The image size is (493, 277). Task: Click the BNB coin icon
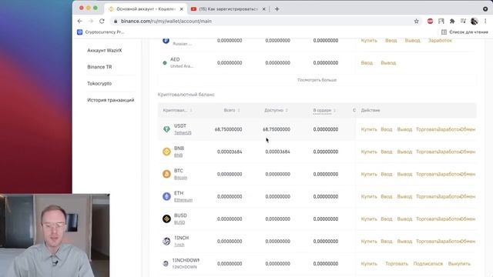166,152
